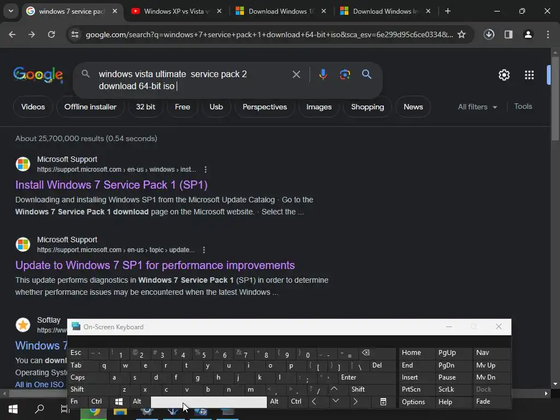Open options for first Microsoft Support result
Image resolution: width=560 pixels, height=420 pixels.
[206, 170]
